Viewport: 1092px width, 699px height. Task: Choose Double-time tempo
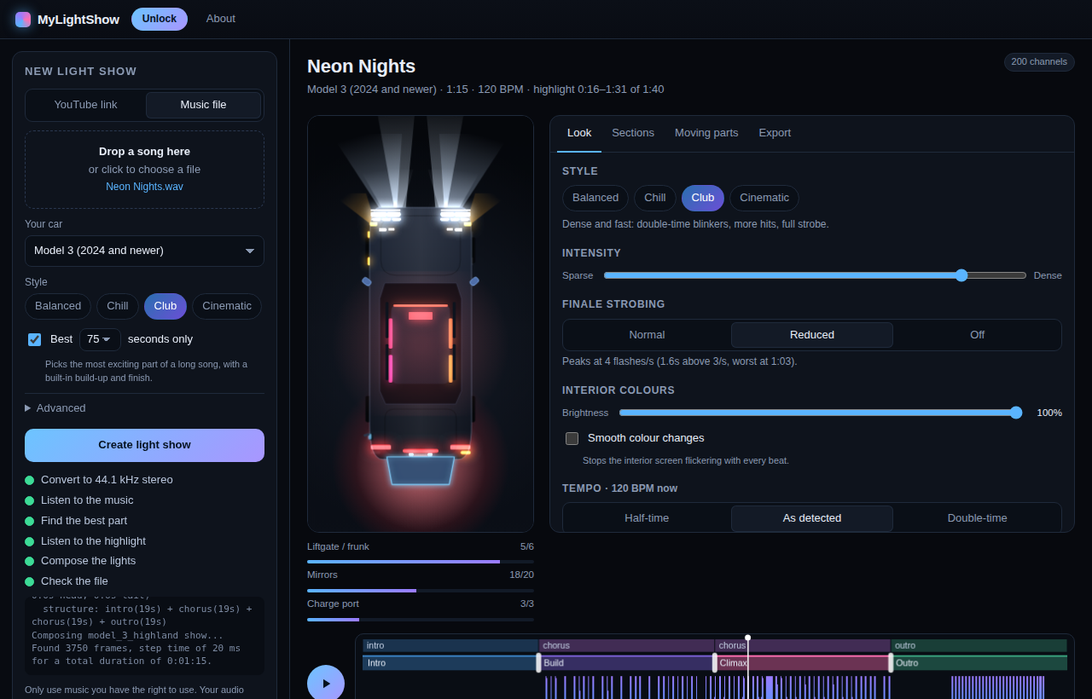[x=978, y=518]
